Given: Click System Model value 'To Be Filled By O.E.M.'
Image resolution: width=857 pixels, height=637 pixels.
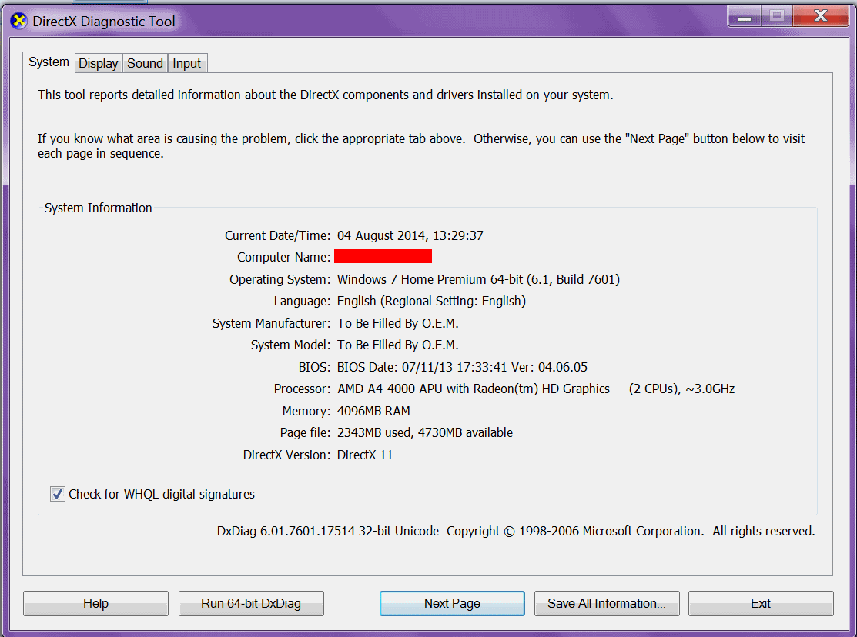Looking at the screenshot, I should point(397,345).
